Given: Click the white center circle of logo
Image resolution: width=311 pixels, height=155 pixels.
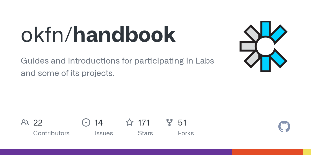Looking at the screenshot, I should click(264, 47).
